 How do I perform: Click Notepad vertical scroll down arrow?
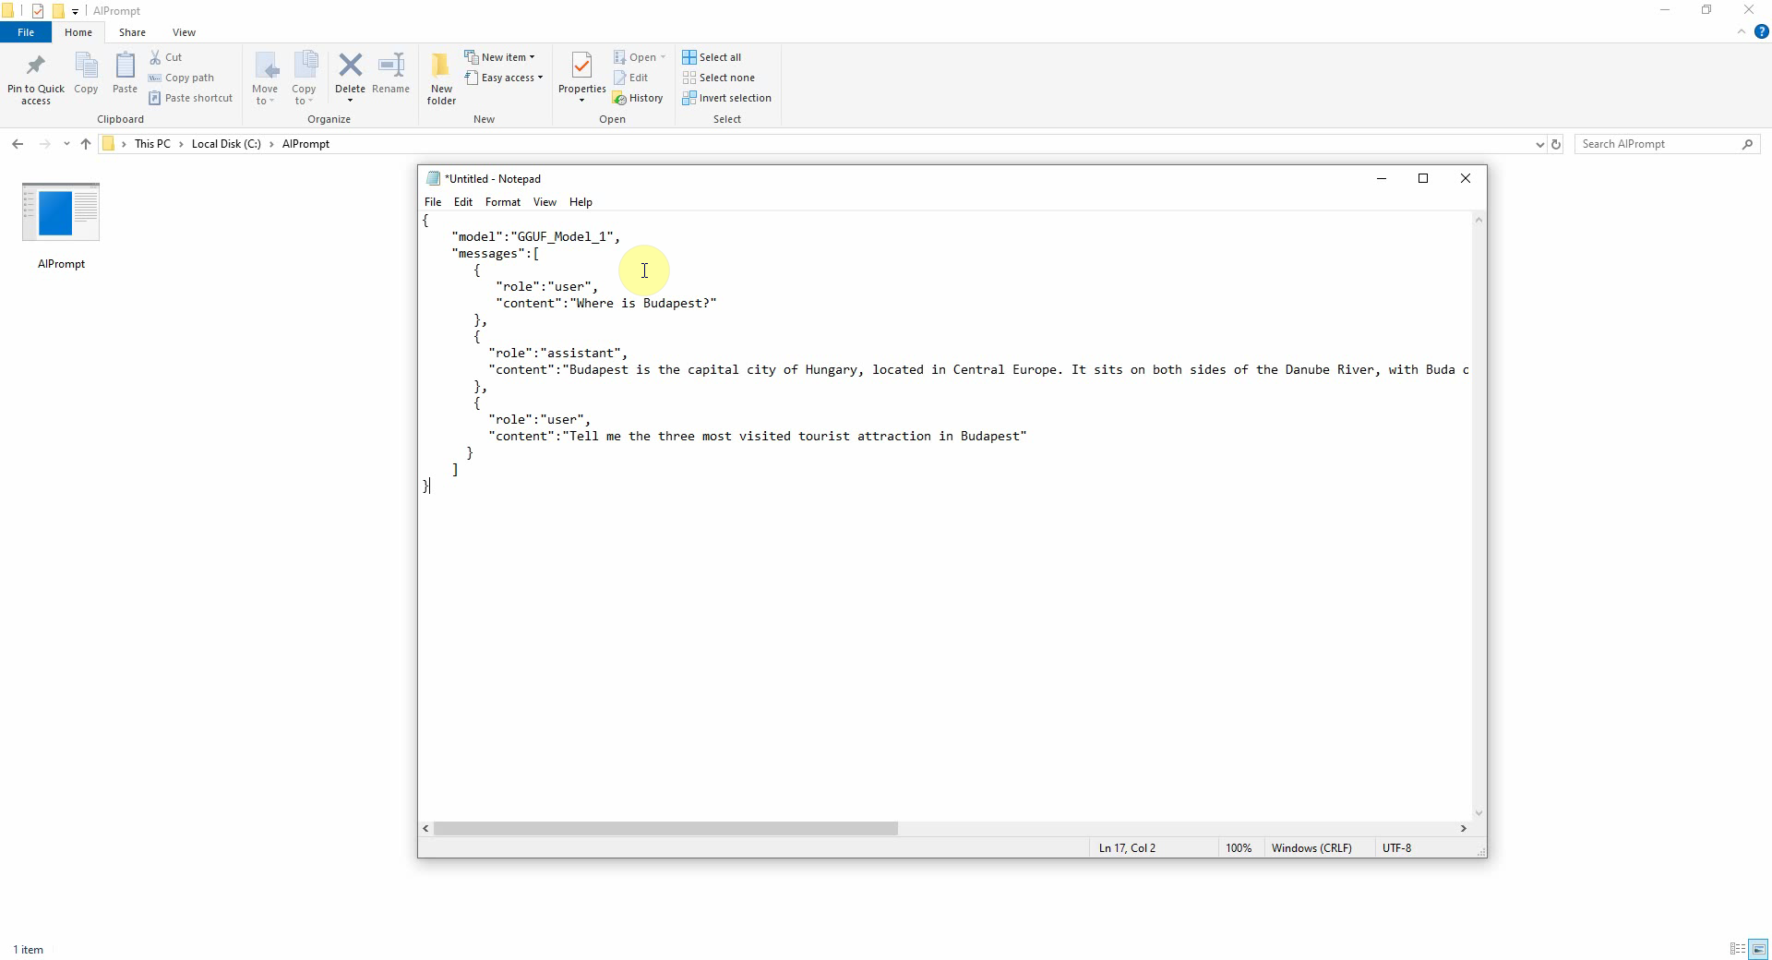click(1479, 813)
